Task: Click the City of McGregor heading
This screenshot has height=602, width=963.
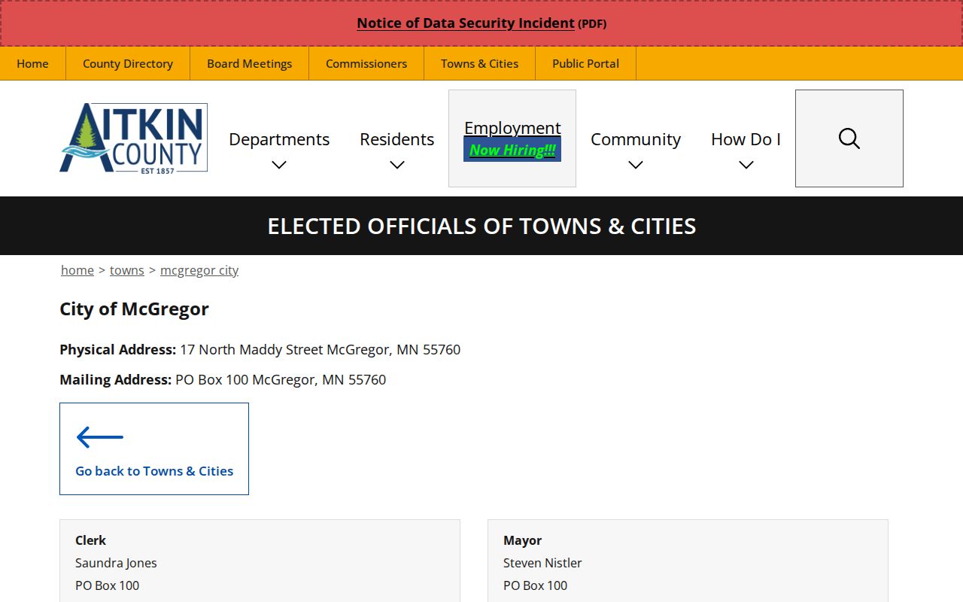Action: pos(135,309)
